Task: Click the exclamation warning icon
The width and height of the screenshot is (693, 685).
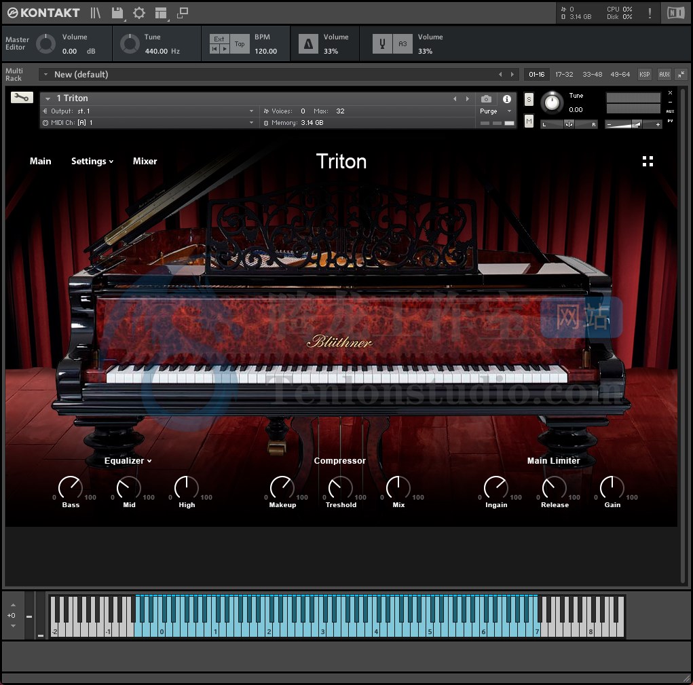Action: click(x=650, y=14)
